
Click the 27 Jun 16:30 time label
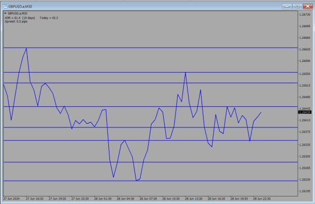click(x=35, y=199)
